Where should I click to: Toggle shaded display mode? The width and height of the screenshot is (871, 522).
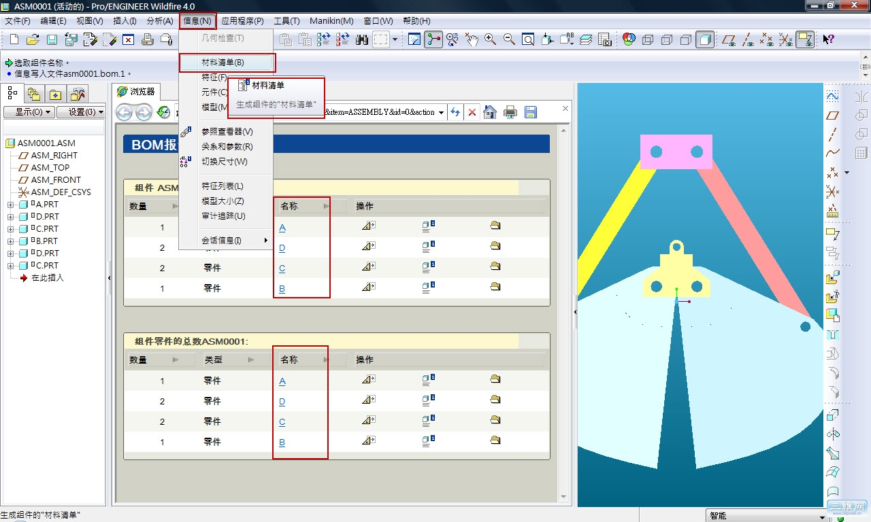(x=706, y=39)
